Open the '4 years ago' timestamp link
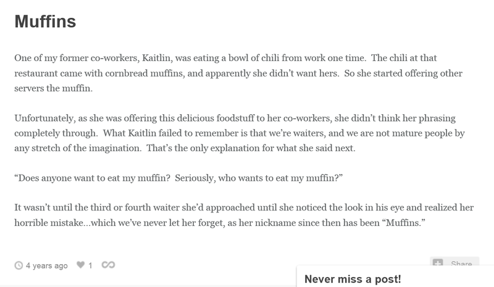Viewport: 494px width, 287px height. click(47, 266)
